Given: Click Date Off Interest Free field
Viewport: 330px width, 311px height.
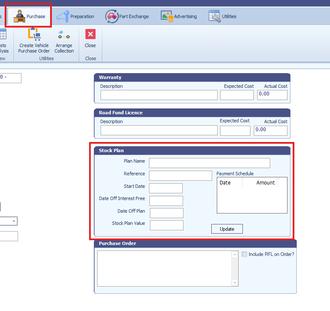Looking at the screenshot, I should pyautogui.click(x=166, y=201).
